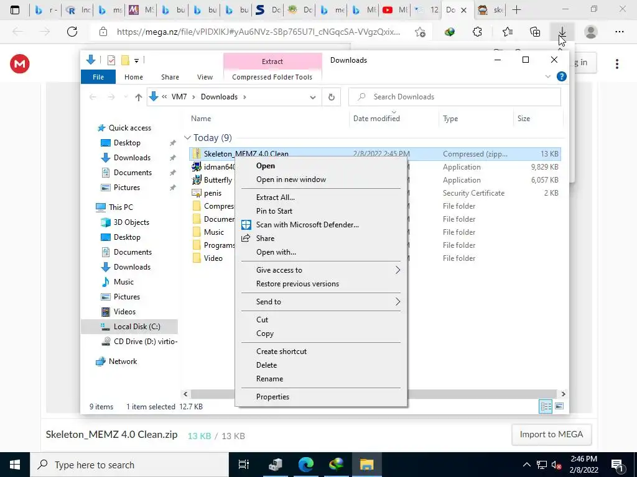
Task: Go up one folder level arrow
Action: coord(139,97)
